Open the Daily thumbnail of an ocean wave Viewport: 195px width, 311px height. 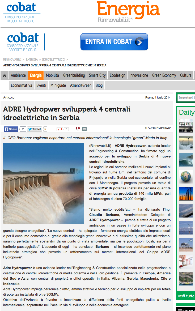(x=186, y=160)
